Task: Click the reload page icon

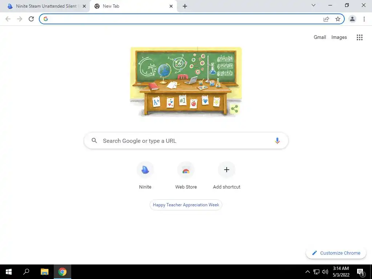Action: coord(31,19)
